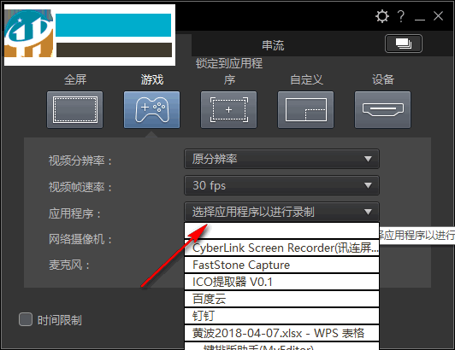The width and height of the screenshot is (455, 350).
Task: Select the Device (设备) HDMI capture icon
Action: (x=382, y=109)
